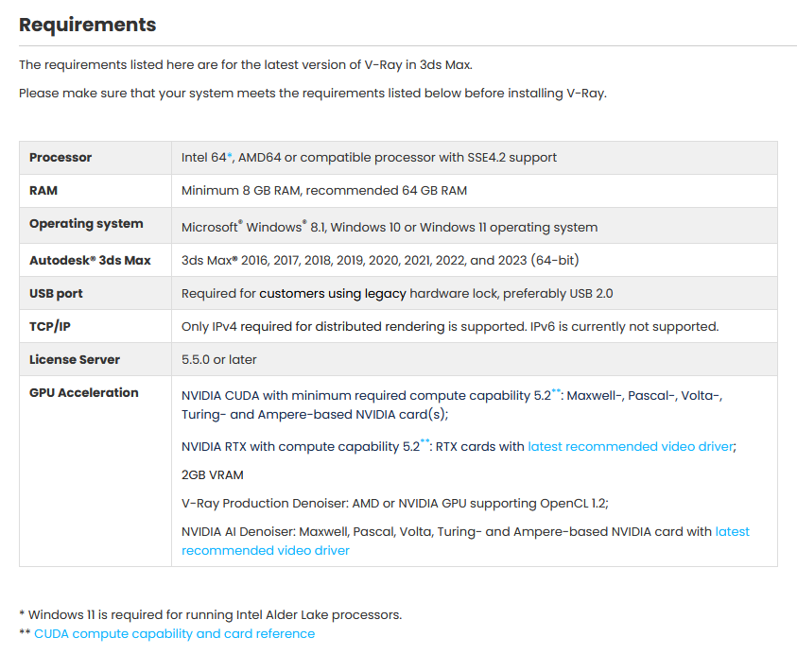
Task: Select the RAM row label
Action: [43, 191]
